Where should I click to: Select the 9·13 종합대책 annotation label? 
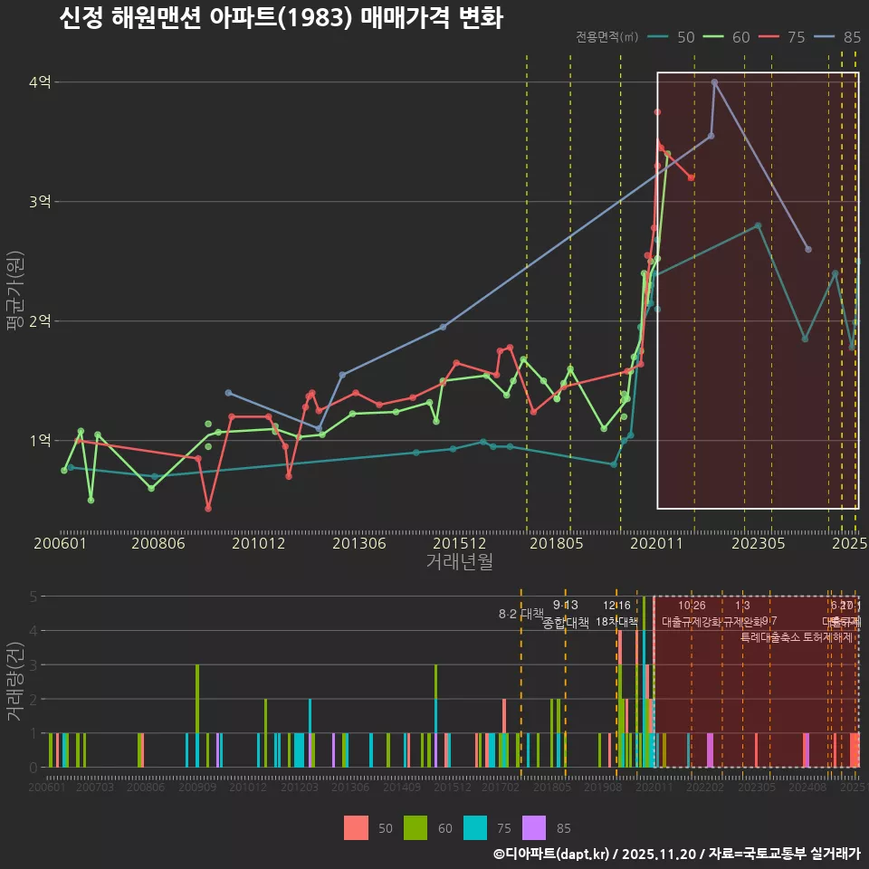tap(566, 614)
